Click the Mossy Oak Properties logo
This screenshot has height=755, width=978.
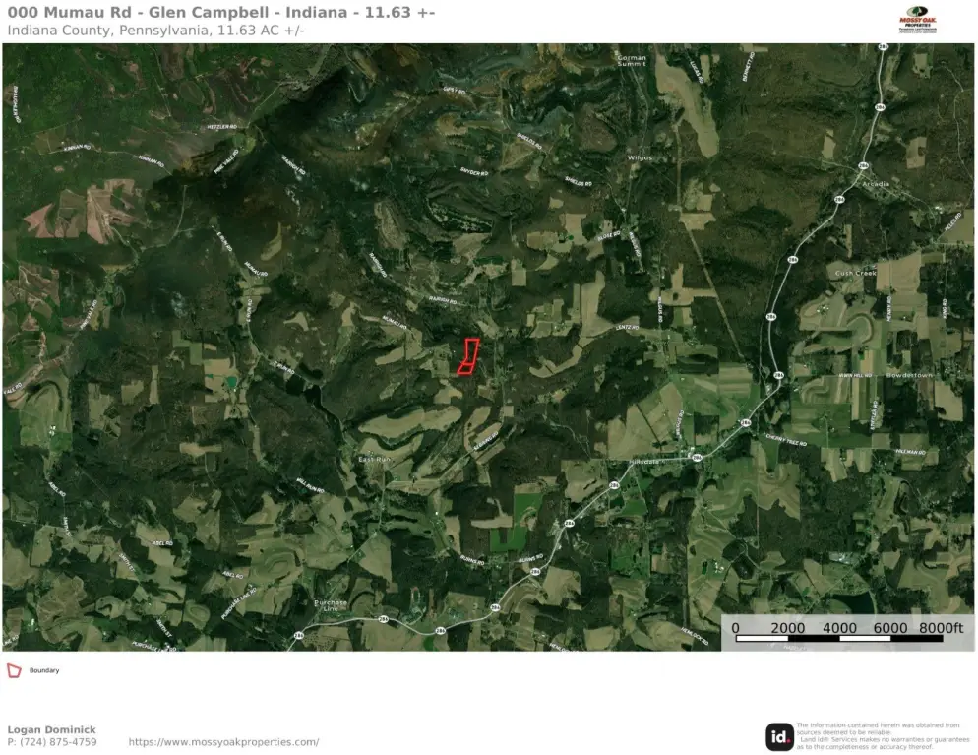[x=918, y=20]
